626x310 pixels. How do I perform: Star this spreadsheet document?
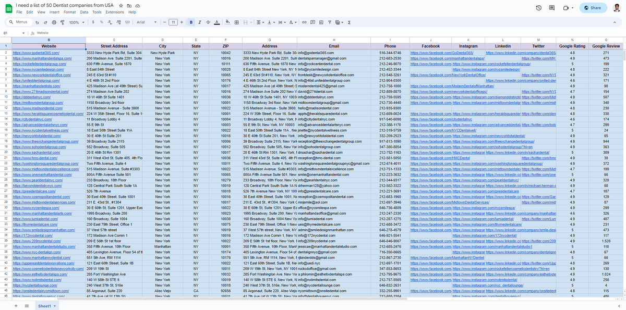[x=122, y=5]
